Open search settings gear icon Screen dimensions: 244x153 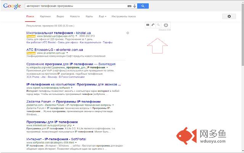click(x=229, y=16)
